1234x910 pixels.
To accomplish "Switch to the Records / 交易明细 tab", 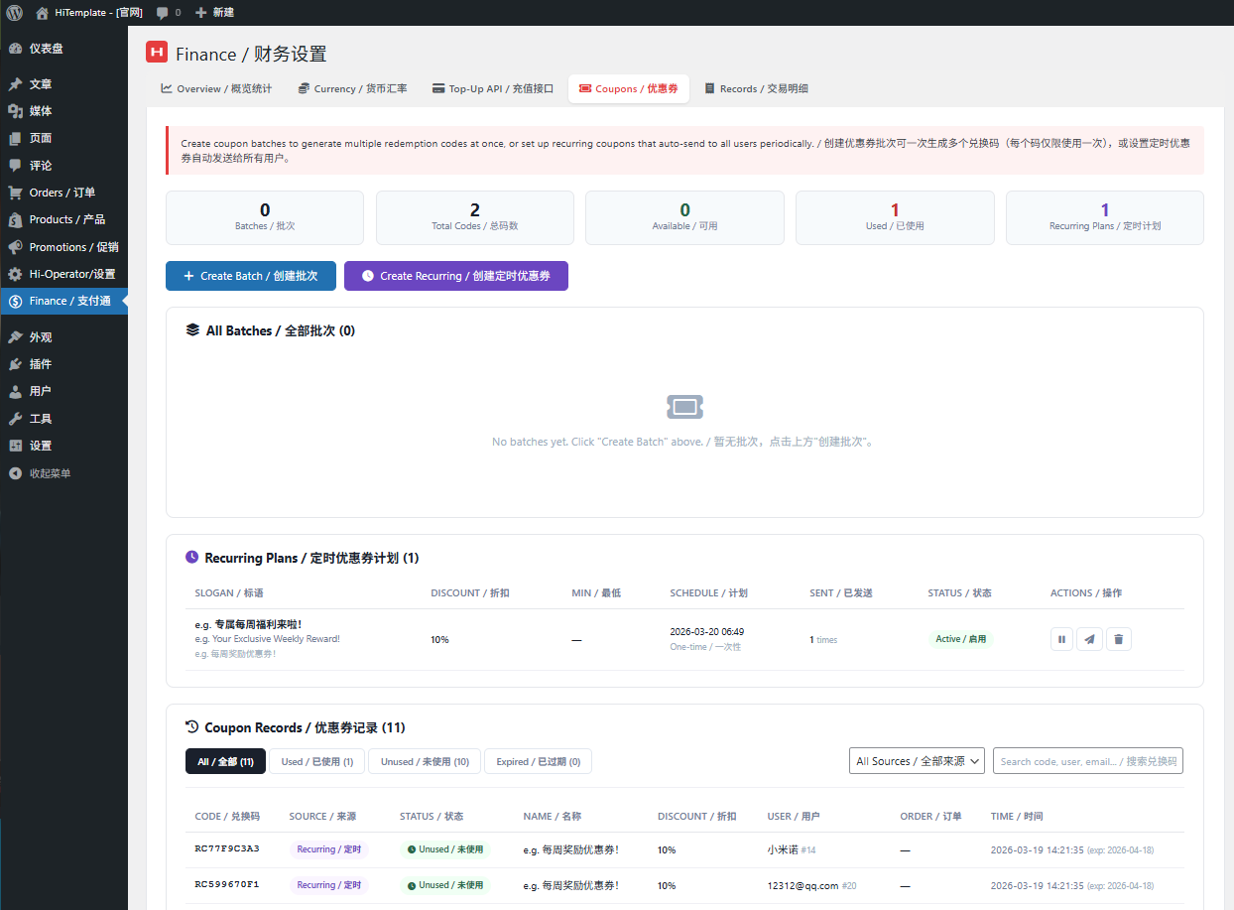I will point(759,88).
